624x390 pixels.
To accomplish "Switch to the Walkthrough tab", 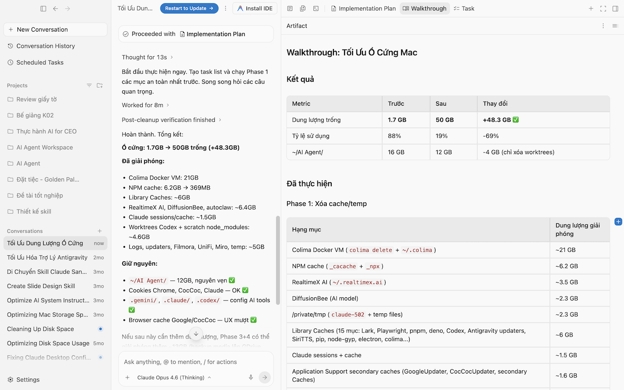I will pyautogui.click(x=425, y=8).
